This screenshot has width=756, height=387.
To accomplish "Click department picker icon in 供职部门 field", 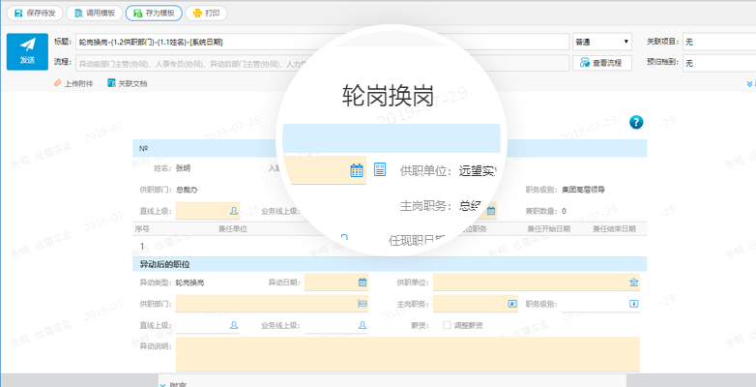I will pyautogui.click(x=363, y=304).
